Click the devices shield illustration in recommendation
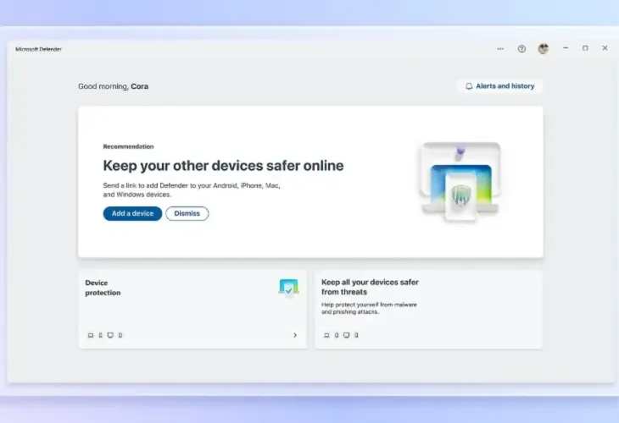The image size is (619, 423). pyautogui.click(x=459, y=183)
